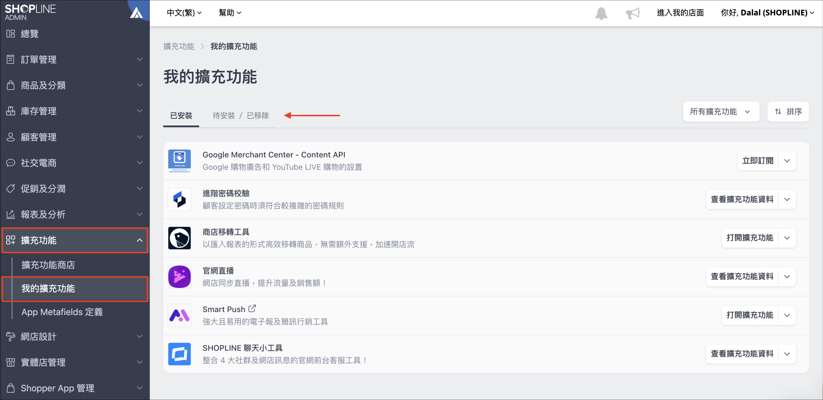Click the 報表及分析 chart icon

(11, 214)
